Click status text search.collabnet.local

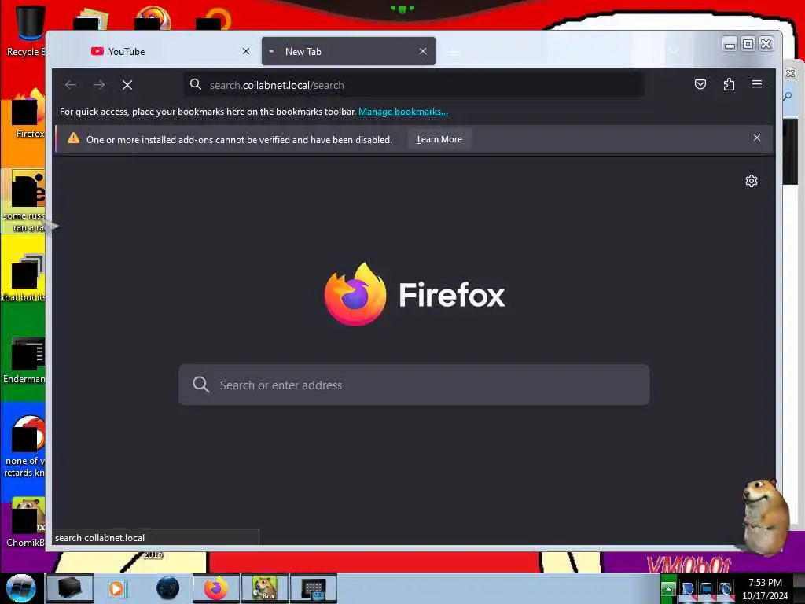pyautogui.click(x=100, y=538)
